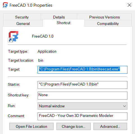Viewport: 135px width, 134px height.
Task: Click the FreeCAD icon in the title bar
Action: click(x=5, y=5)
